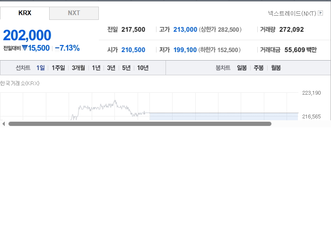
Task: Switch to the NXT tab
Action: tap(74, 13)
